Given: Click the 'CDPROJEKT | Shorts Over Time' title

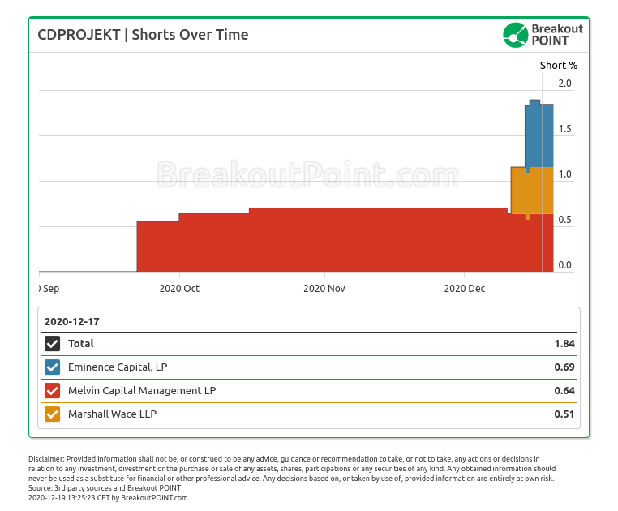Looking at the screenshot, I should (x=143, y=35).
